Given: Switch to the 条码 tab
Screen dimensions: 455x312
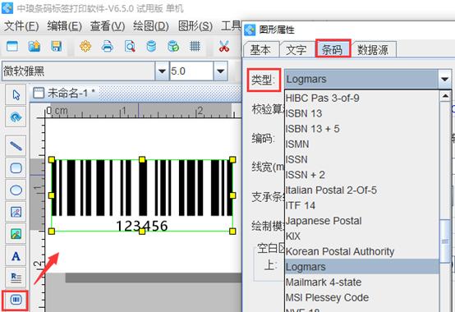Looking at the screenshot, I should [x=333, y=50].
